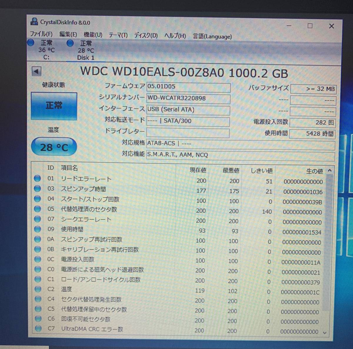Select the C: drive health indicator circle

tap(31, 43)
